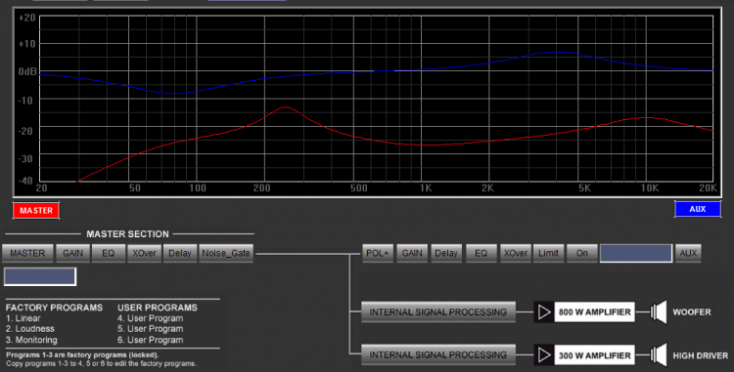734x372 pixels.
Task: Select 4. User Program
Action: 151,318
